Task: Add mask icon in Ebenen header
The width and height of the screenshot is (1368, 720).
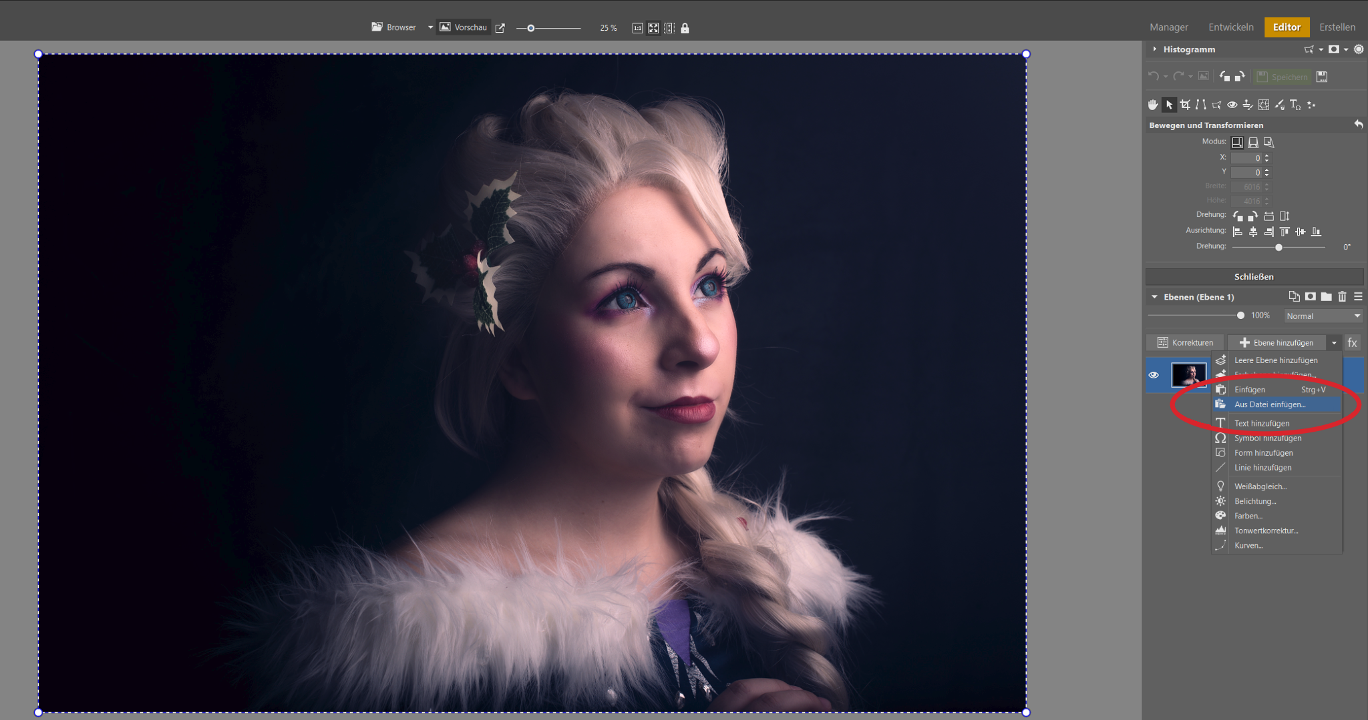Action: pyautogui.click(x=1311, y=296)
